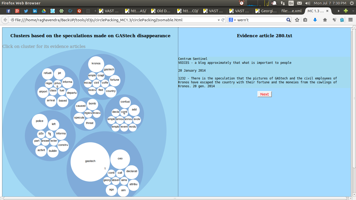Open the pinned green flower icon tab

(61, 11)
